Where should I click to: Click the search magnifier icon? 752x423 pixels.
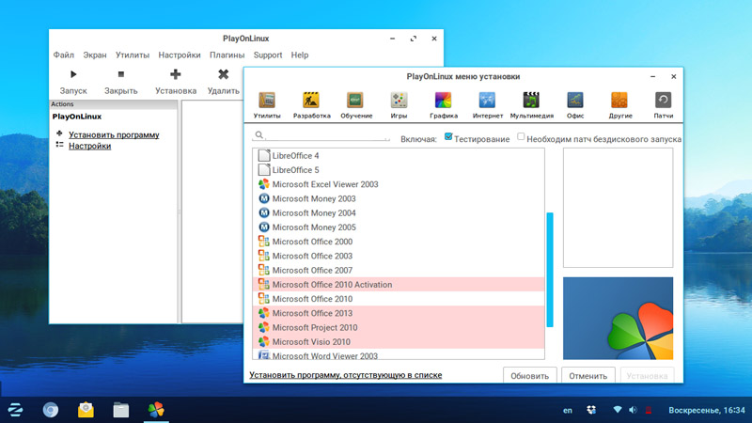coord(259,135)
